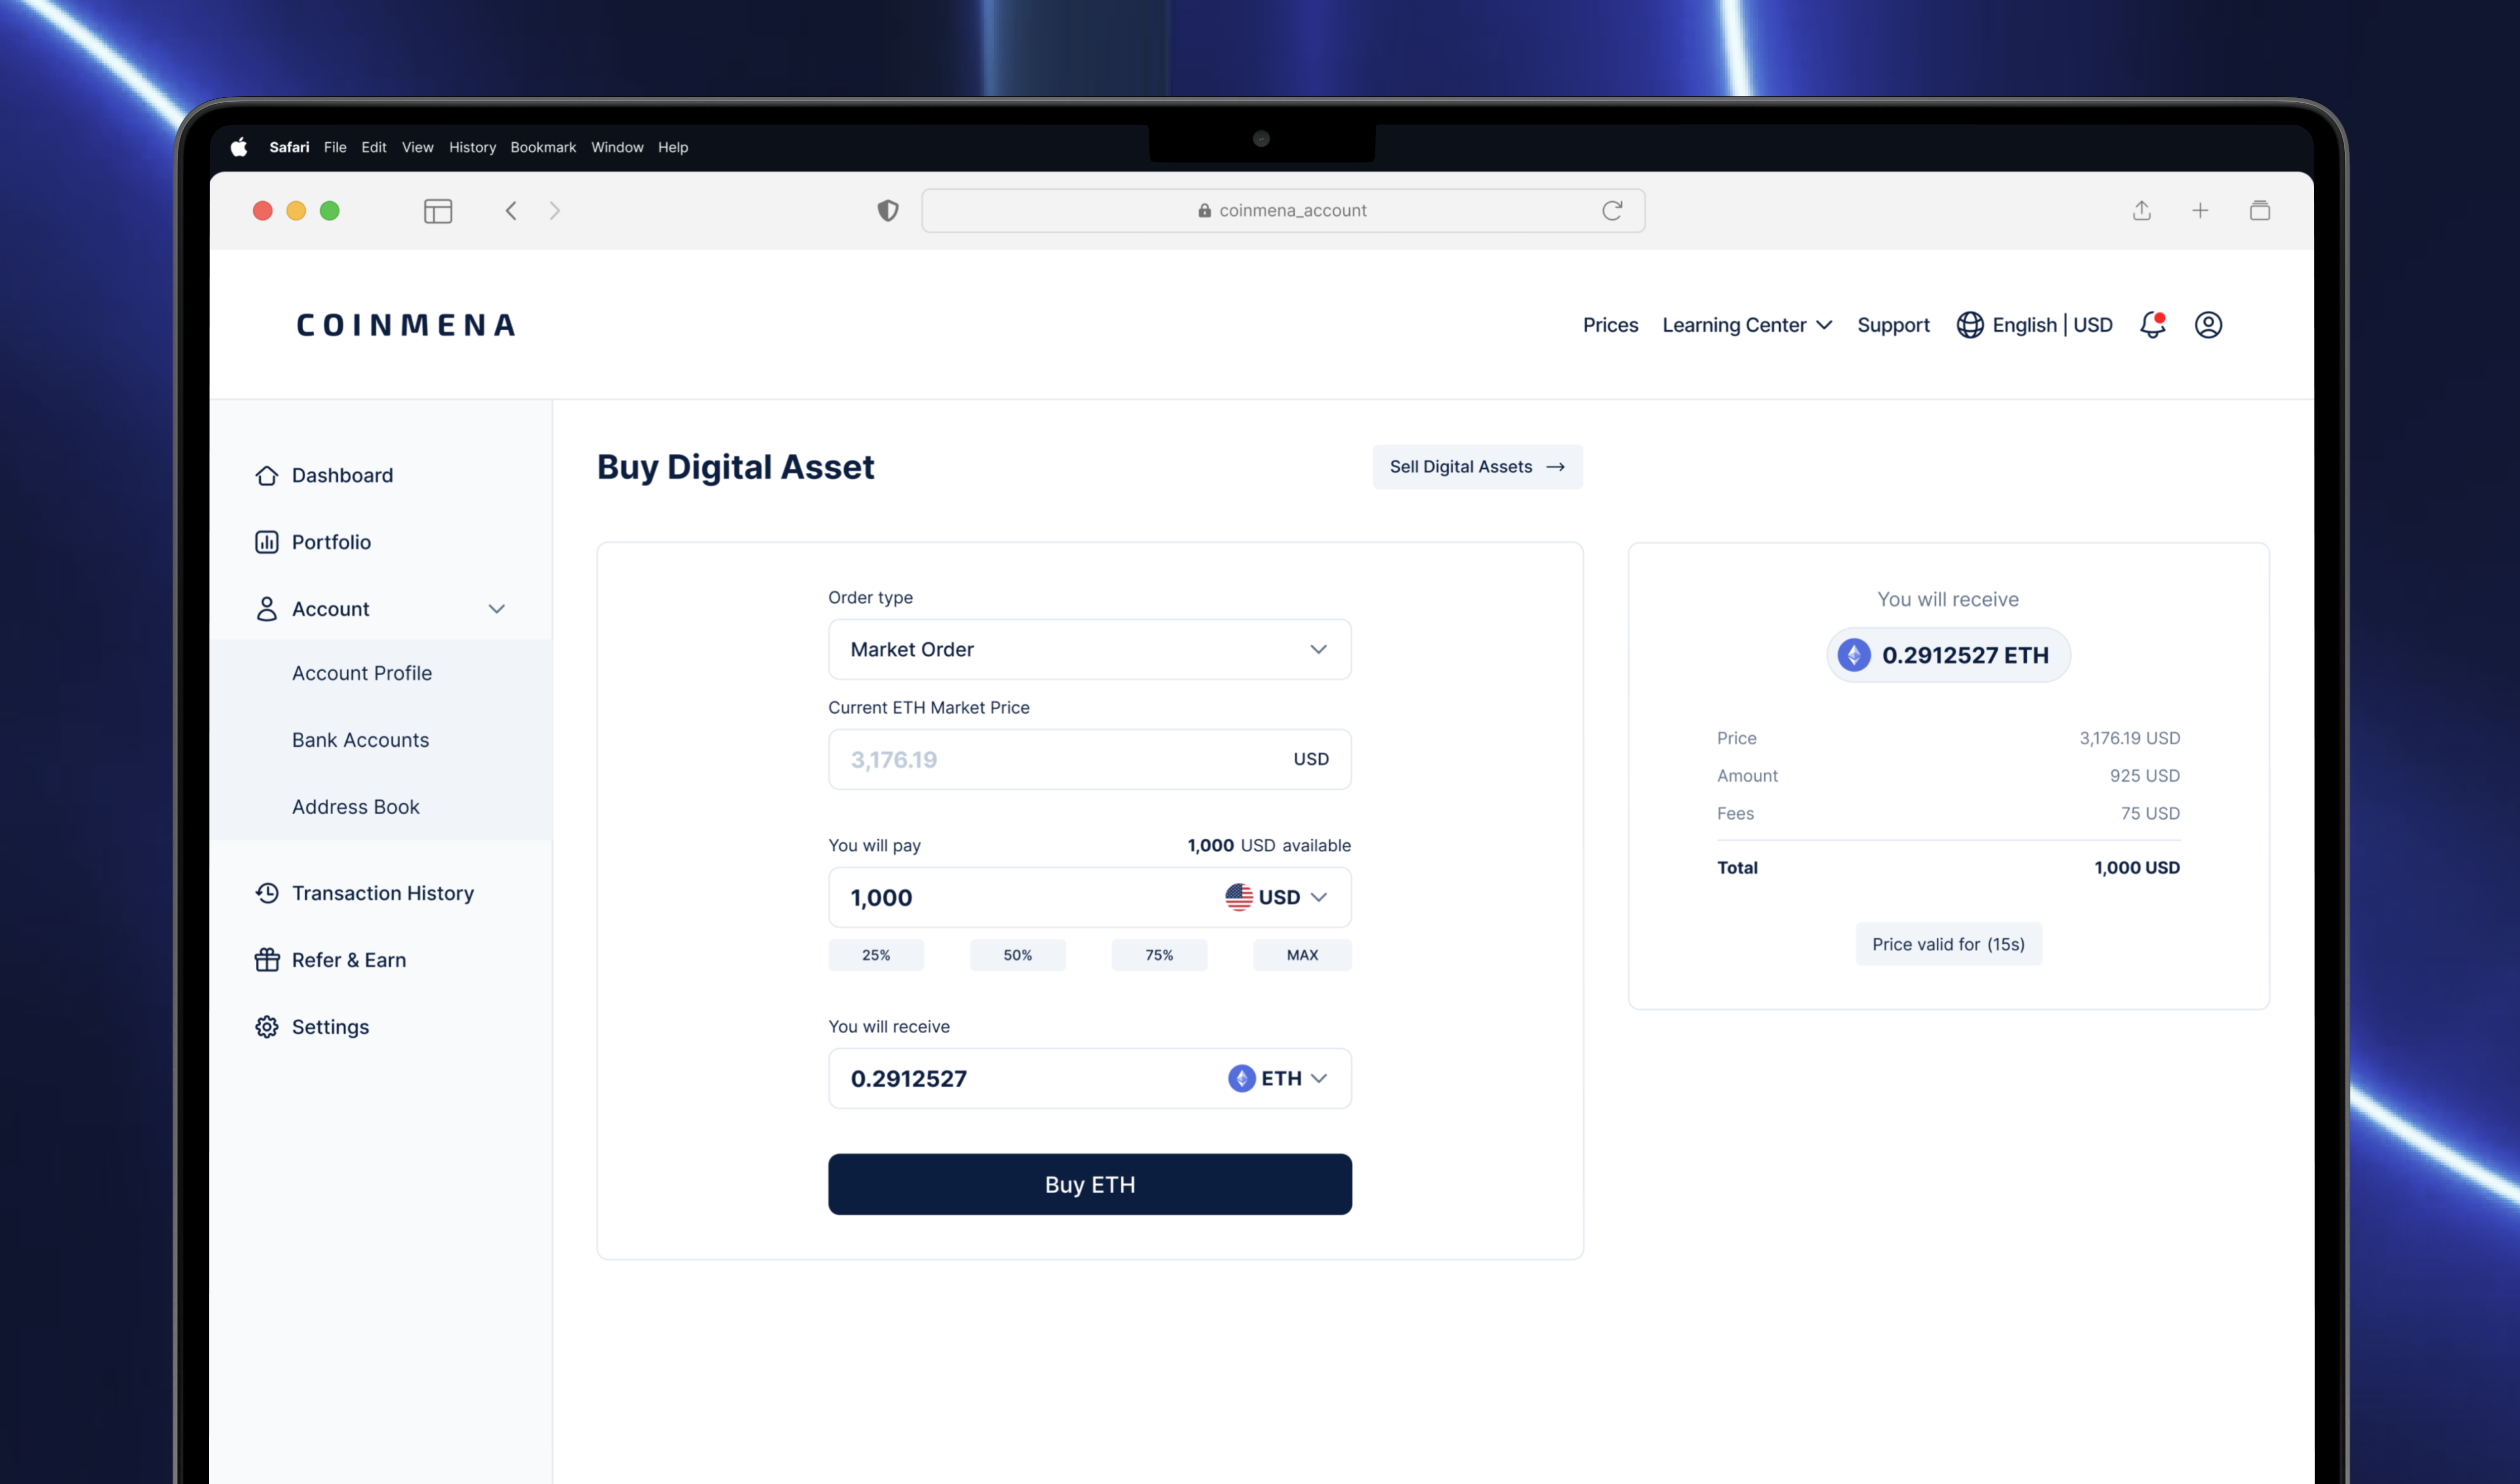Toggle Safari sidebar icon
Screen dimensions: 2520x1484
pos(438,211)
